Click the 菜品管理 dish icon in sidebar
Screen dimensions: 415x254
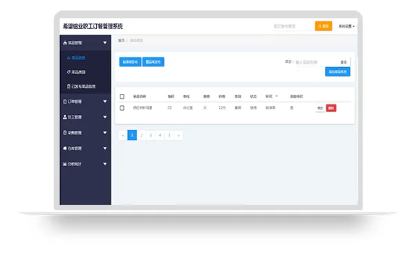click(x=65, y=43)
